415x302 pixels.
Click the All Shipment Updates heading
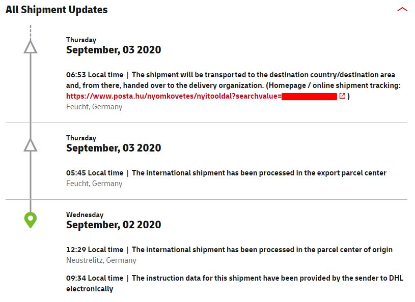coord(57,10)
